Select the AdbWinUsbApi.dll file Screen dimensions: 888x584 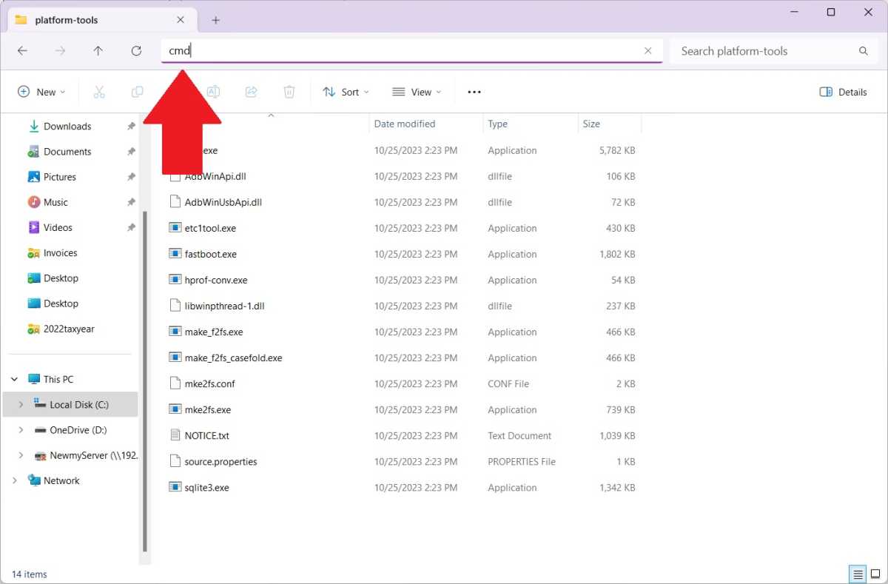(x=223, y=202)
